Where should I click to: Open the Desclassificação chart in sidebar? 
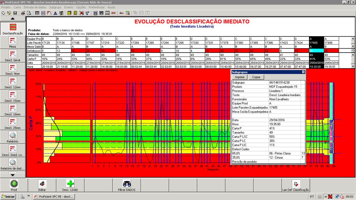pos(13,29)
